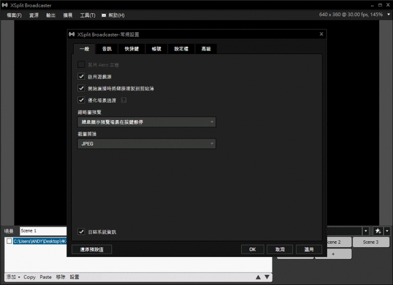
Task: Click Paste in the source toolbar
Action: point(45,277)
